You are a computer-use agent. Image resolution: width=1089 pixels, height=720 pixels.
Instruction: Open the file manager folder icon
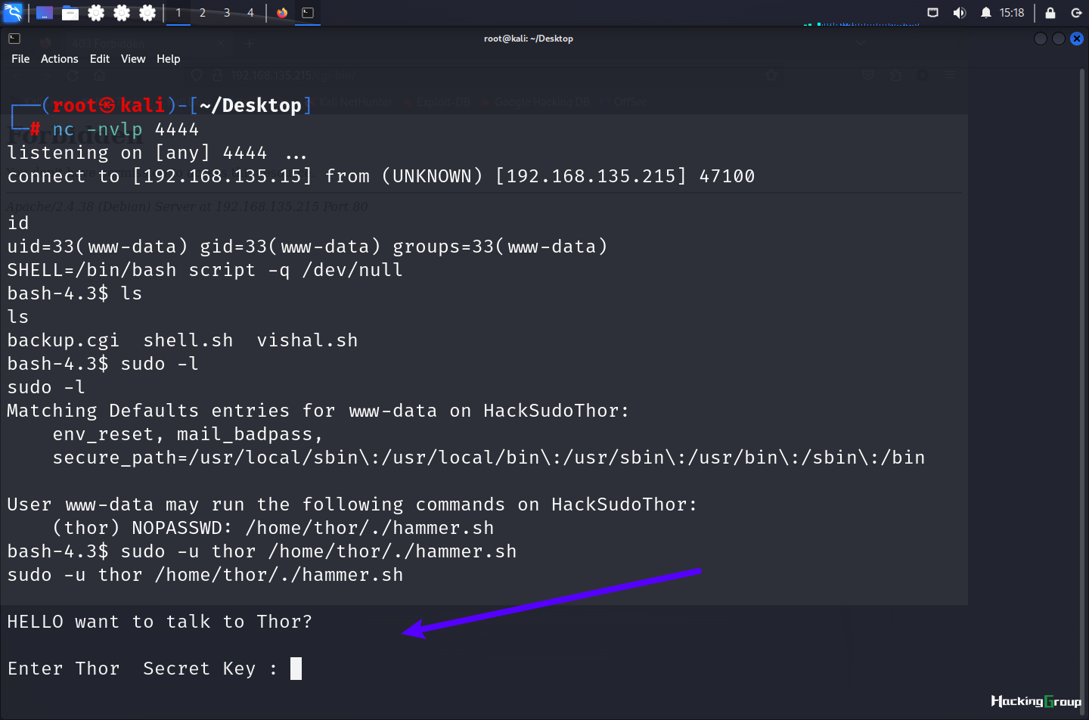pos(70,13)
